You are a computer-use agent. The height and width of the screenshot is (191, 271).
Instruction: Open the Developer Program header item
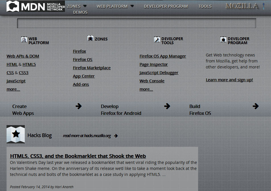[x=166, y=6]
